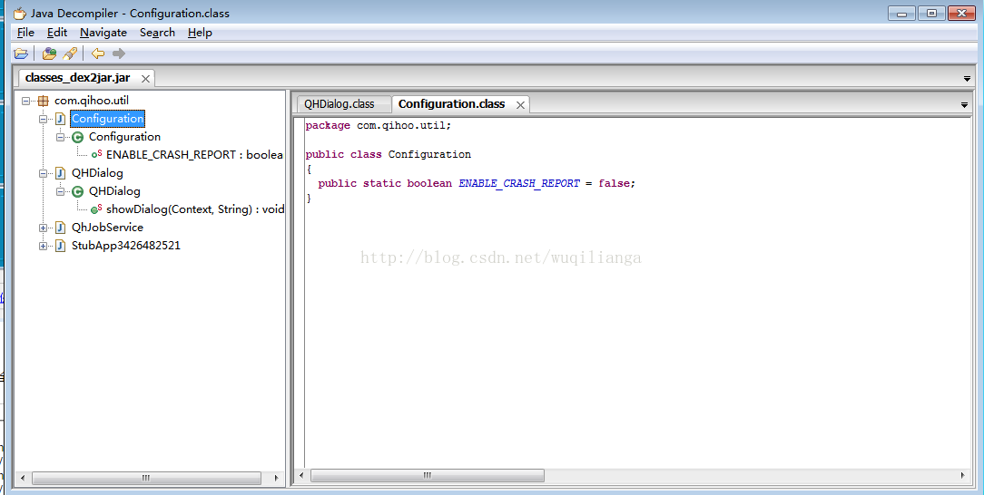984x495 pixels.
Task: Click the 'package com.qihoo.util;' code line
Action: [x=379, y=125]
